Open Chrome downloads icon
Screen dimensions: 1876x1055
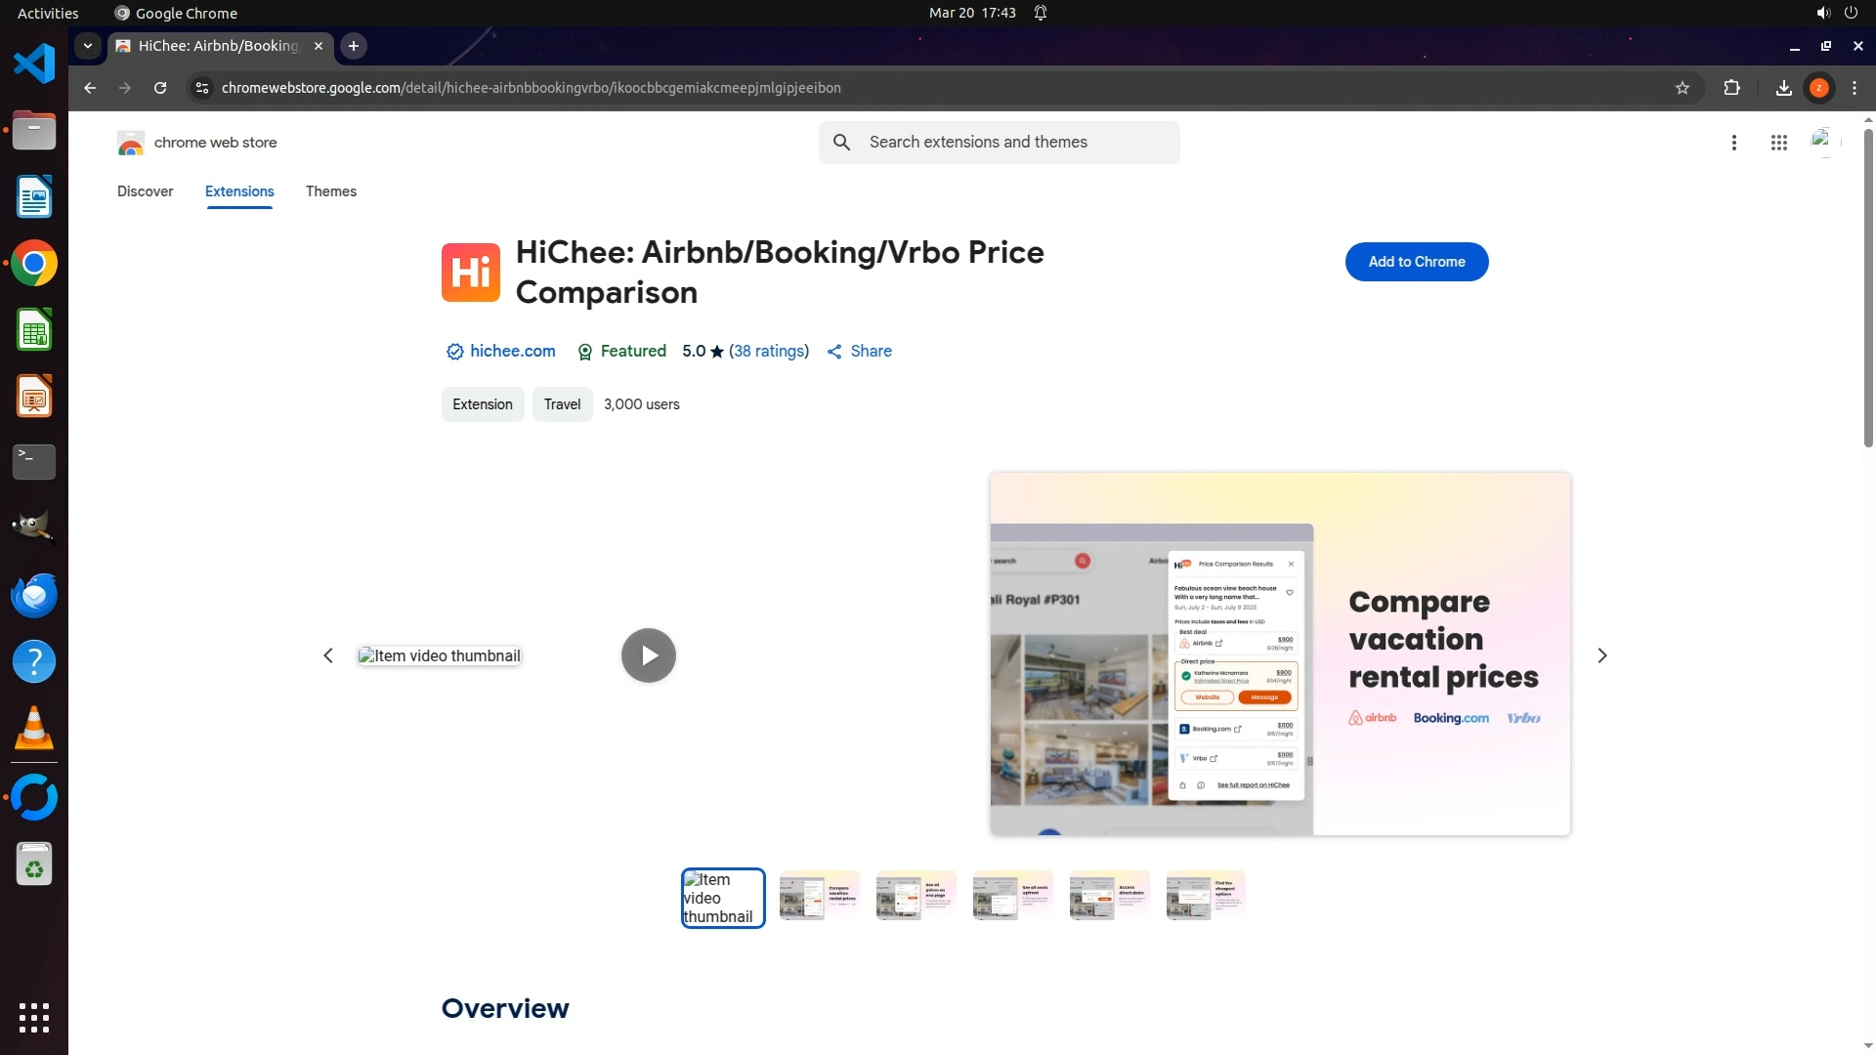coord(1783,88)
